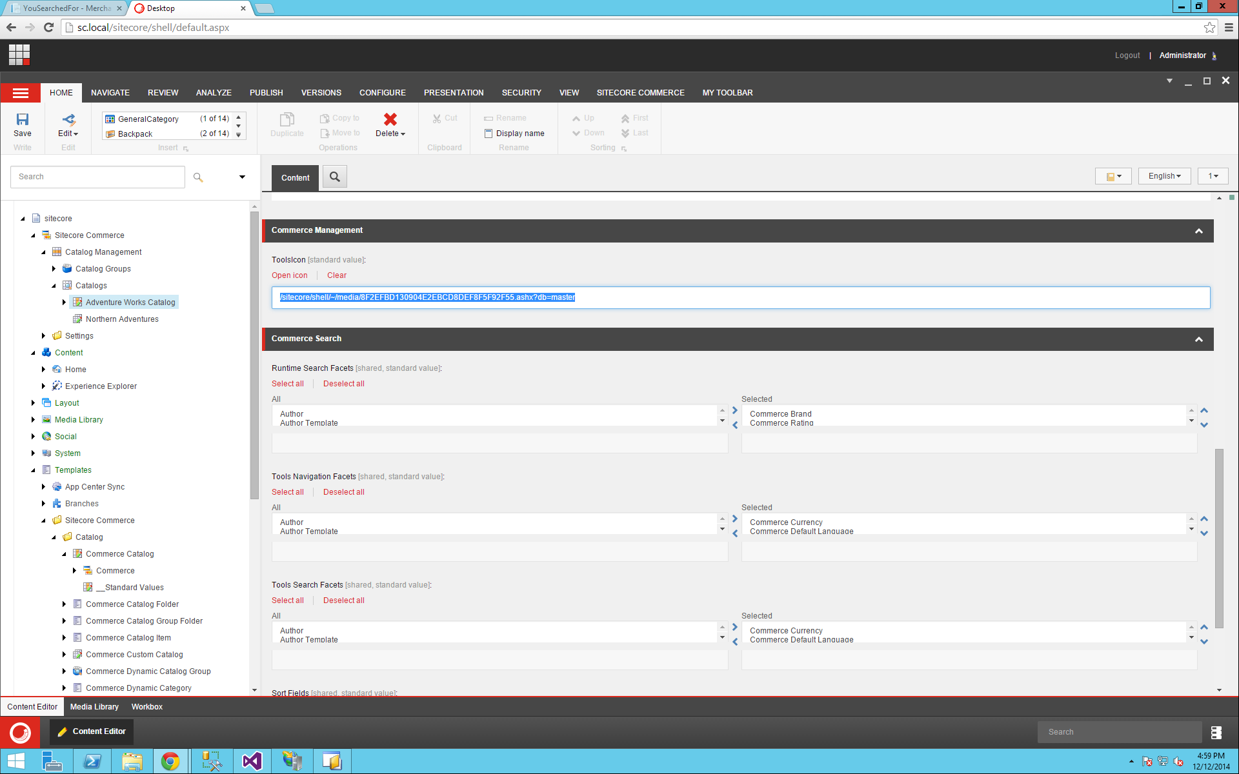Click the Save icon in the ribbon
Viewport: 1239px width, 774px height.
[22, 123]
